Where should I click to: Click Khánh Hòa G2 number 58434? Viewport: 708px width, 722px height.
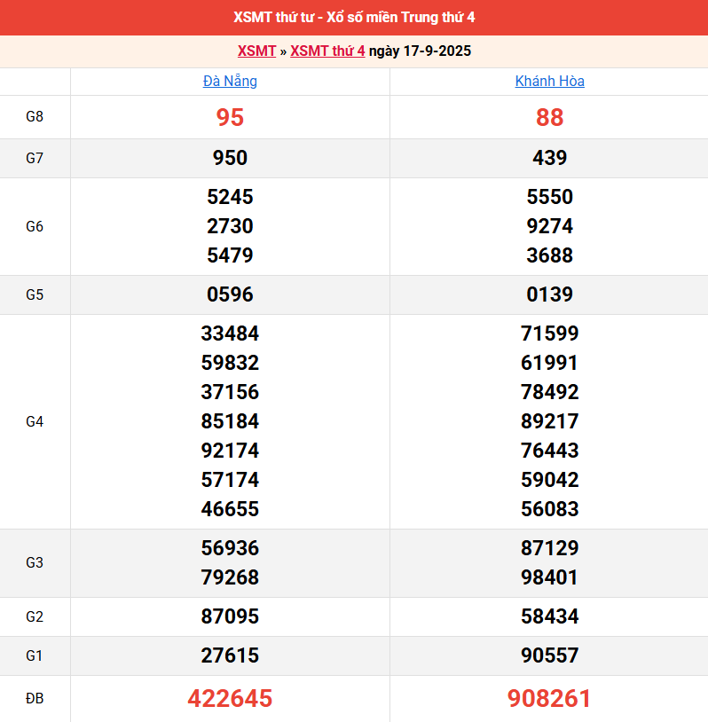[x=549, y=616]
